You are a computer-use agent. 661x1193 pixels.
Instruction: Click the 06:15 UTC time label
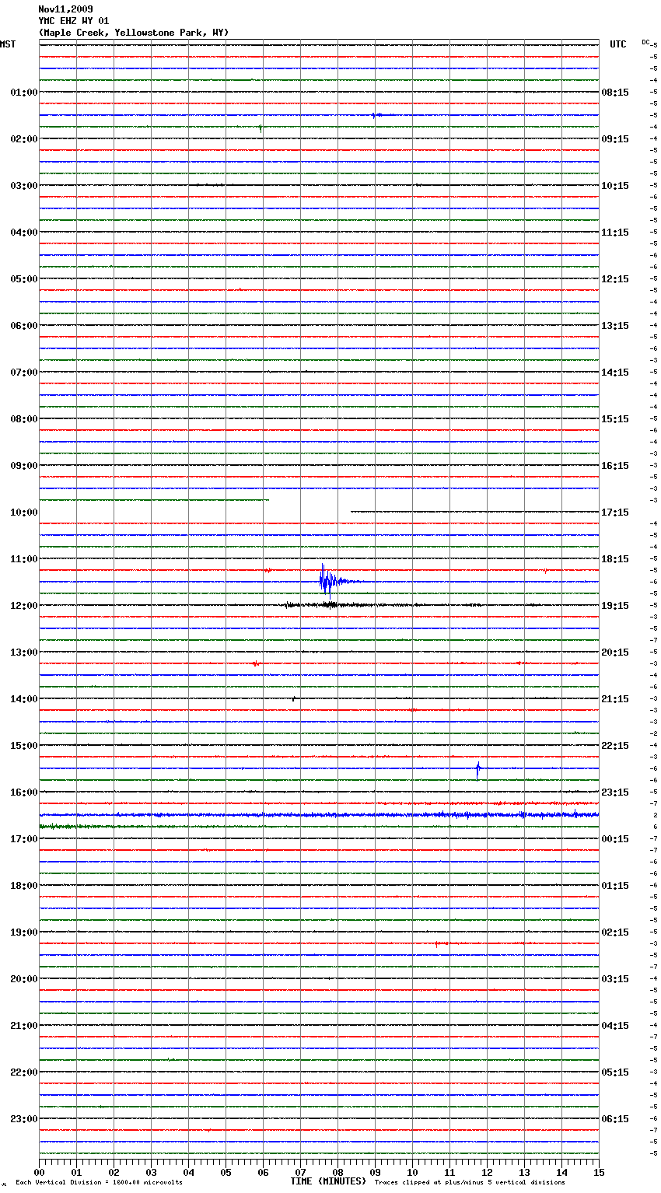615,1119
